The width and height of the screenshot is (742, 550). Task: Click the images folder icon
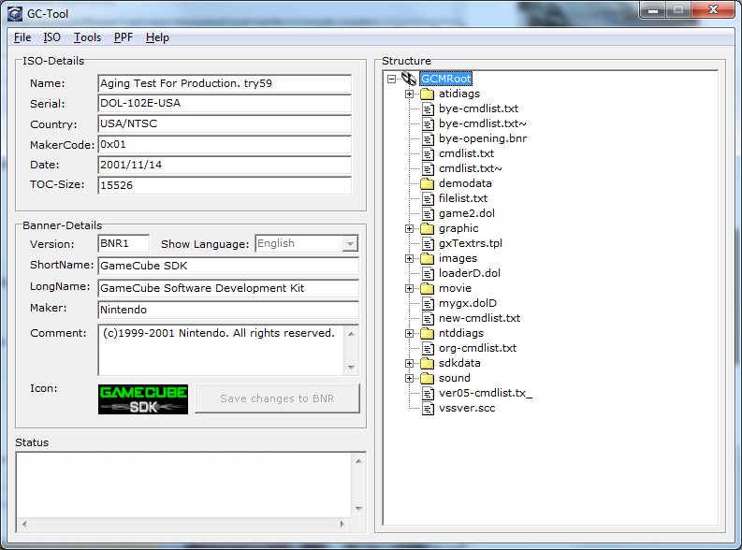(x=428, y=258)
